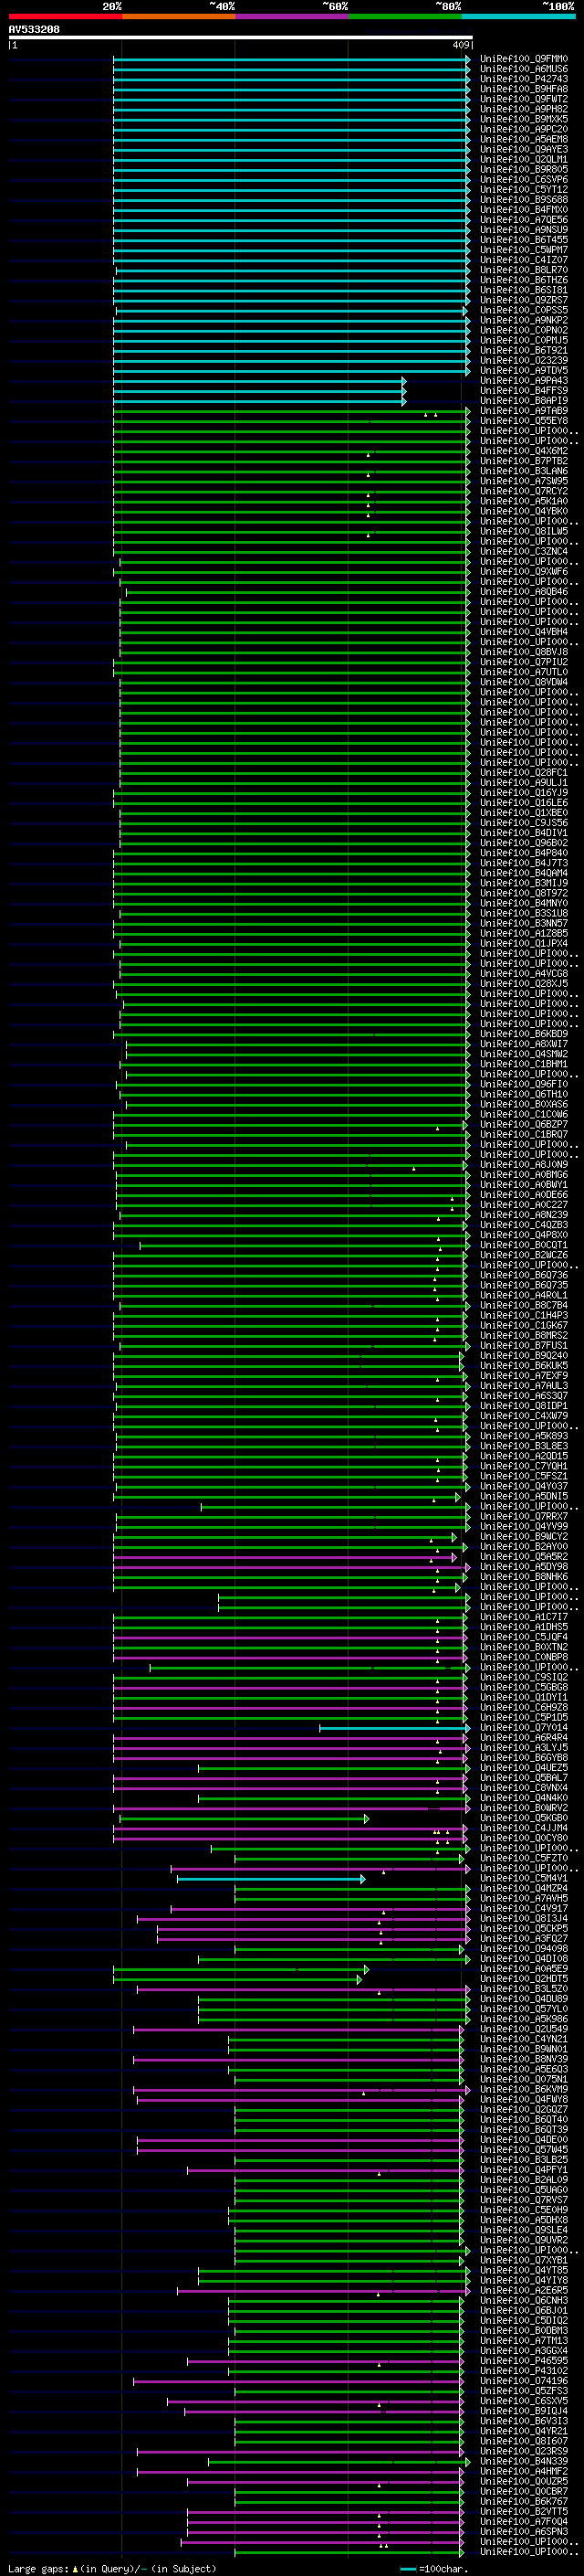Select the UniRef100_Q8IDP1 label
Viewport: 584px width, 2576px height.
pyautogui.click(x=524, y=1405)
